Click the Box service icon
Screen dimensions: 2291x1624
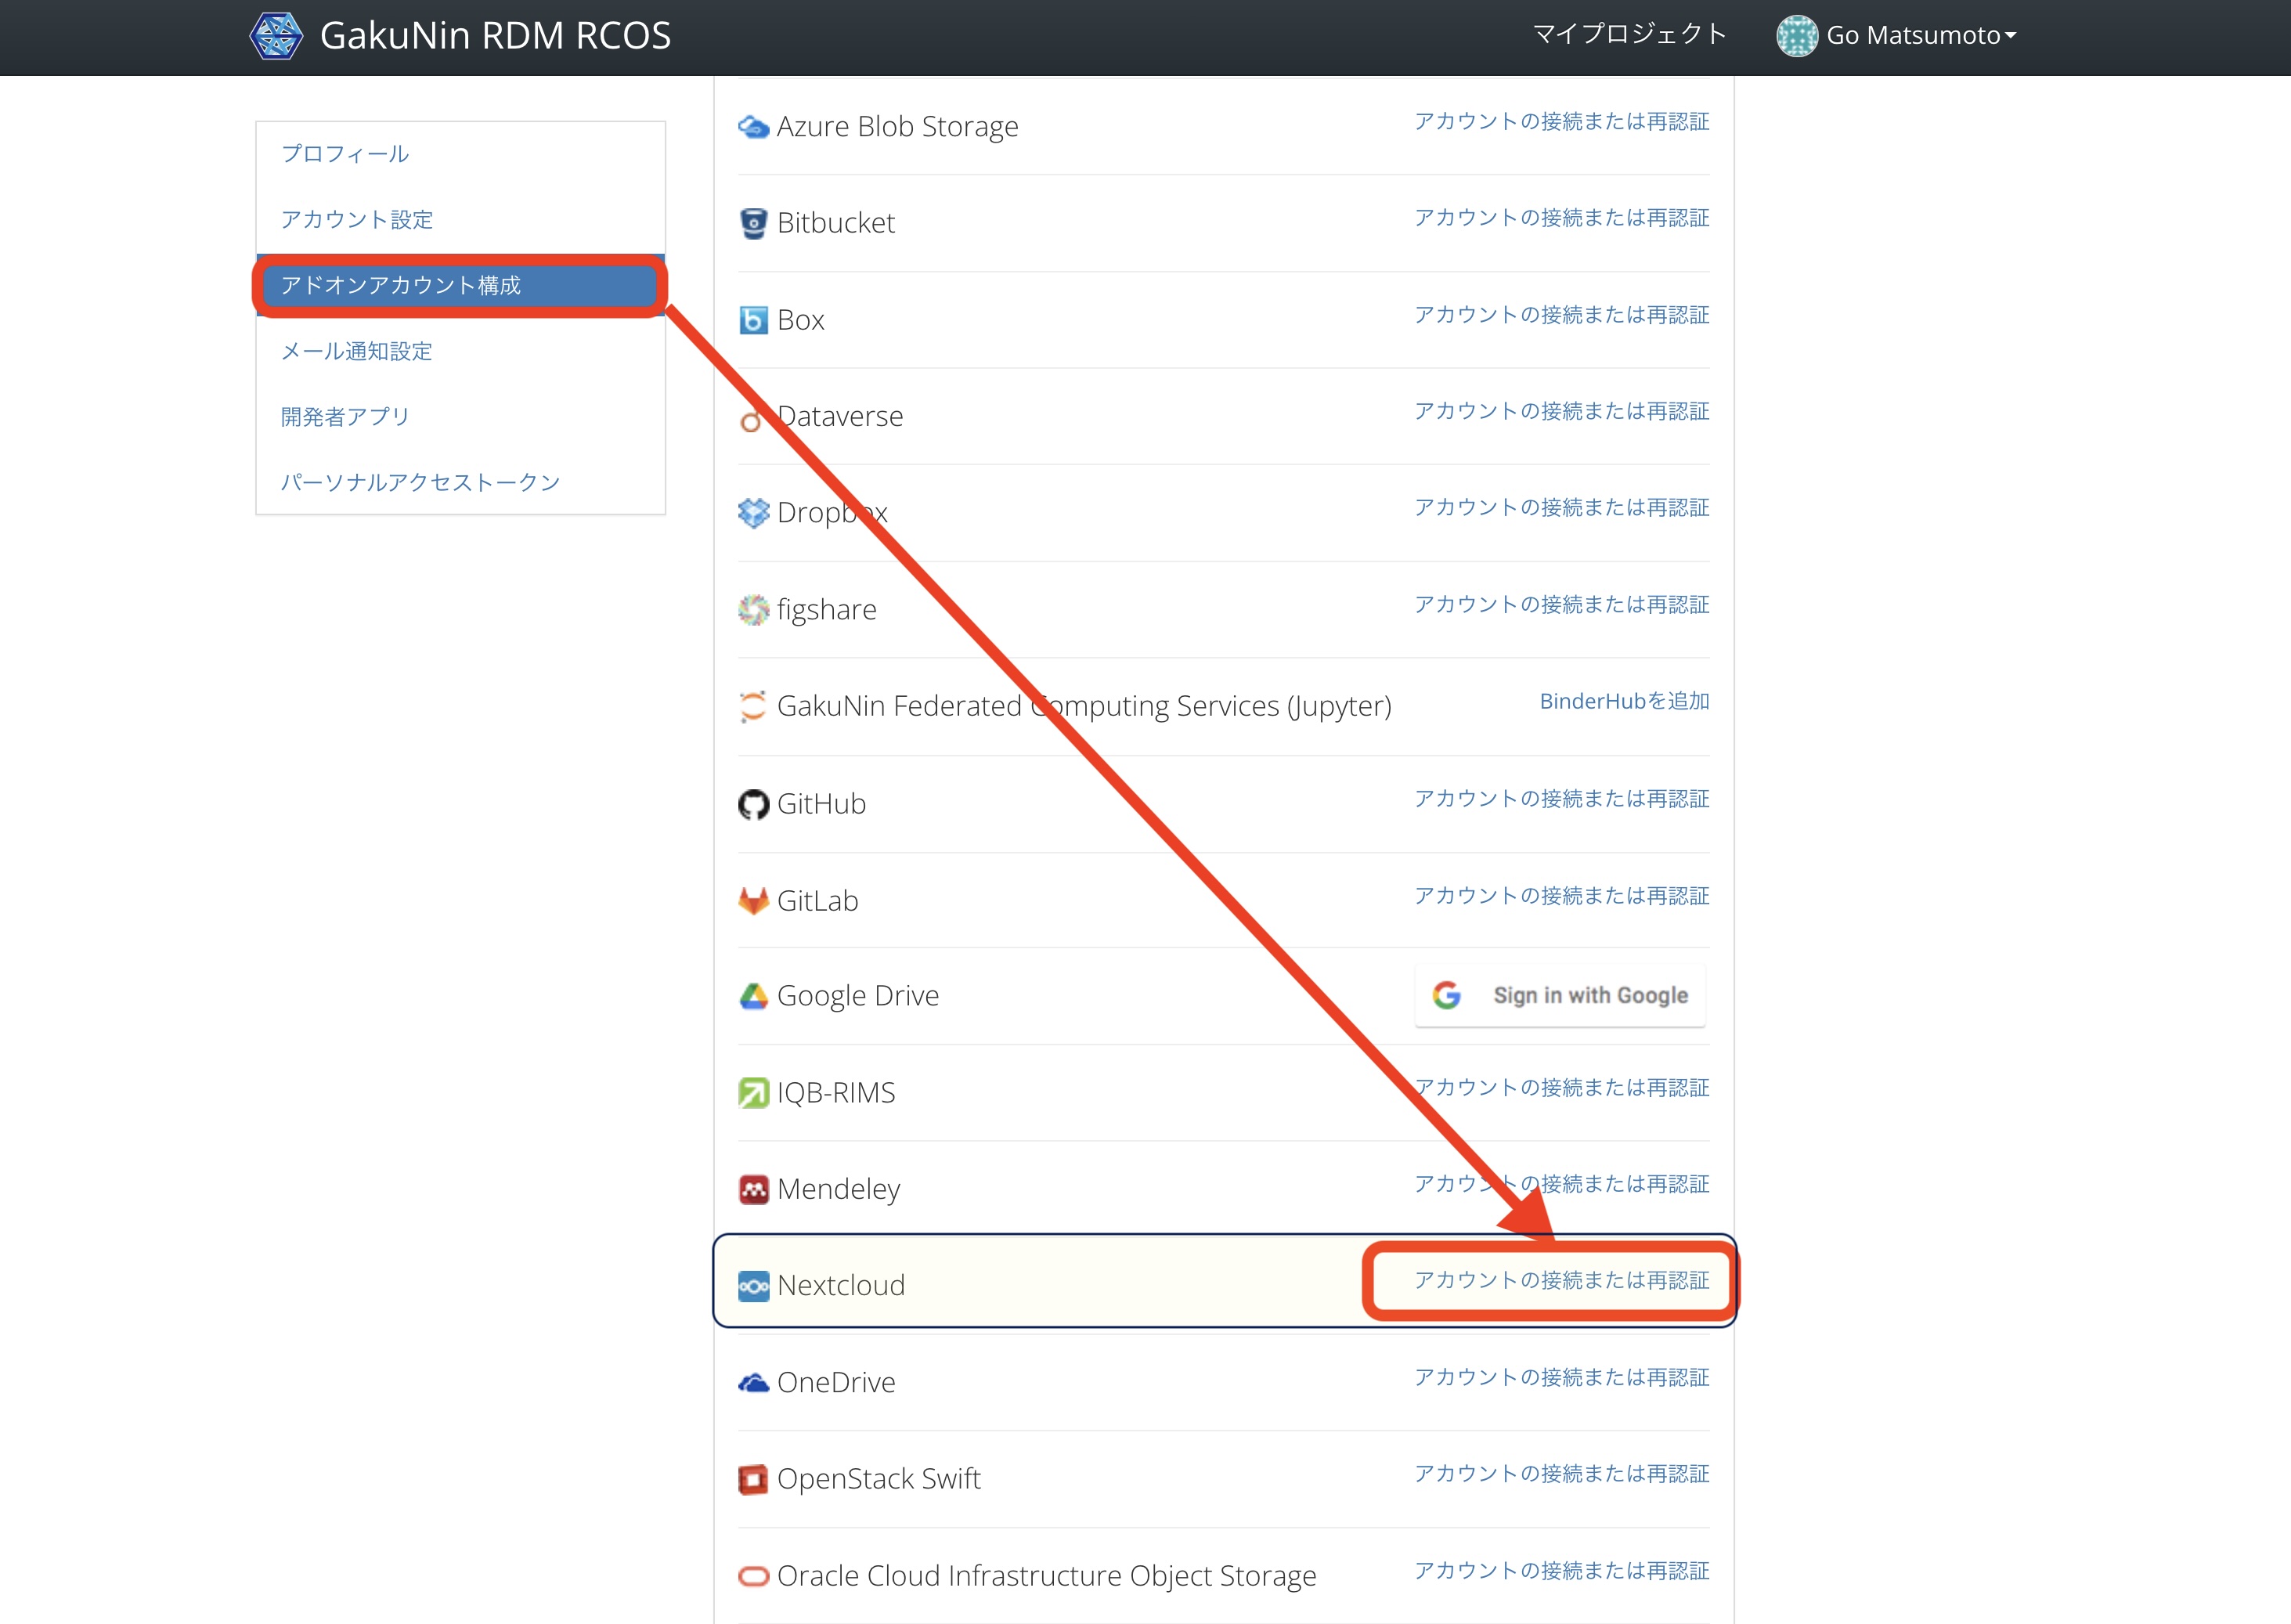coord(753,320)
